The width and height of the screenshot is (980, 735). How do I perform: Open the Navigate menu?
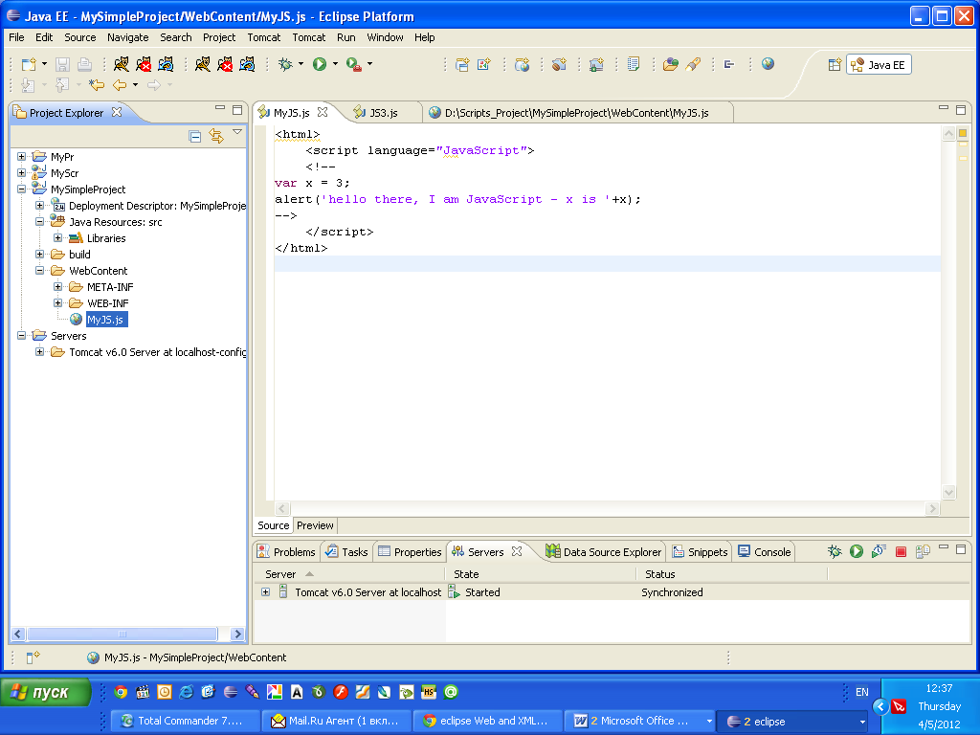127,37
